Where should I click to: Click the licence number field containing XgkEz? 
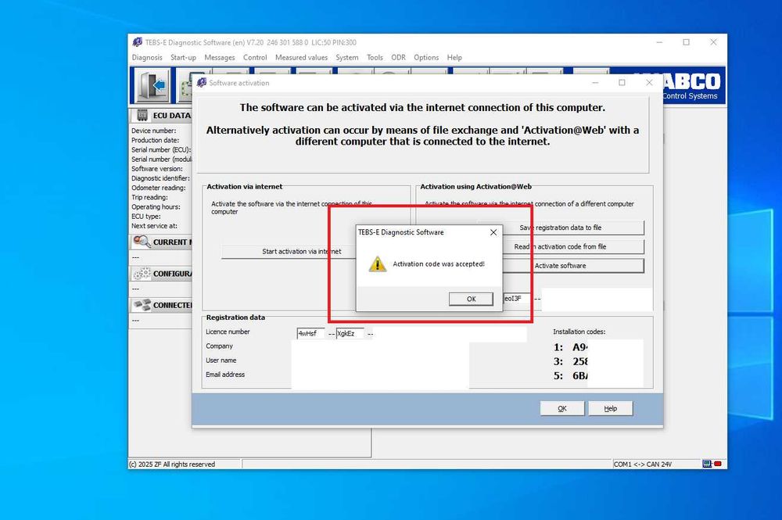pyautogui.click(x=350, y=334)
